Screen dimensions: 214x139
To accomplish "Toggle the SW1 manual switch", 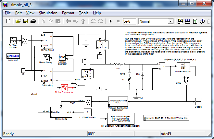I will [x=77, y=83].
